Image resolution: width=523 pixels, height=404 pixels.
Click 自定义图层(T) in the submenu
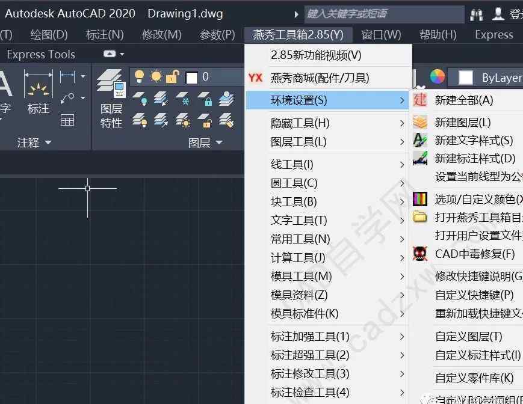pyautogui.click(x=469, y=337)
